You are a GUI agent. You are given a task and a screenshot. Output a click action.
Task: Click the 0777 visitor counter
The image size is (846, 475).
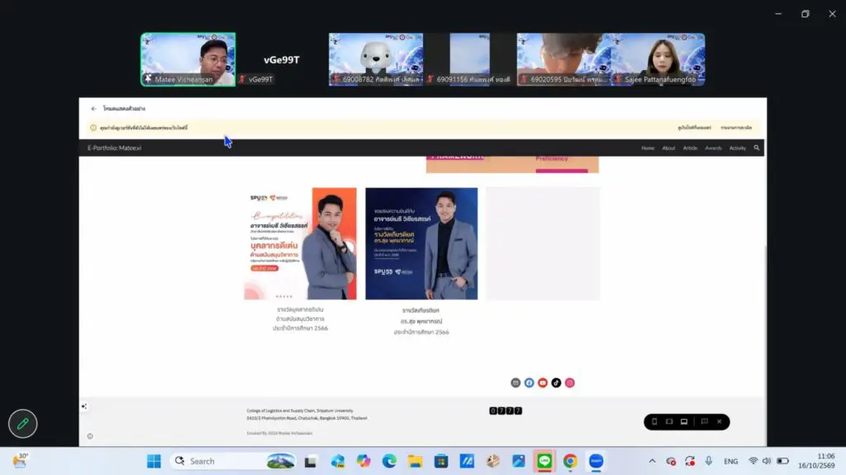[x=506, y=411]
